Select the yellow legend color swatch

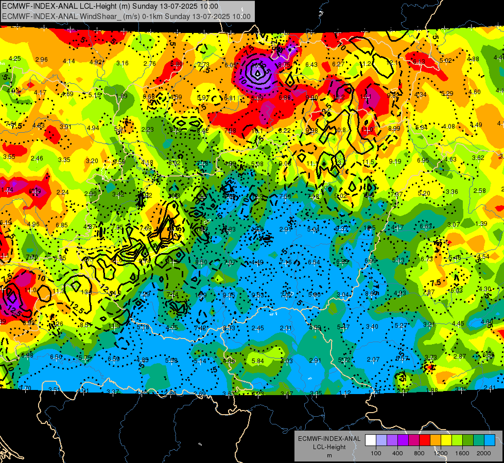coord(446,440)
